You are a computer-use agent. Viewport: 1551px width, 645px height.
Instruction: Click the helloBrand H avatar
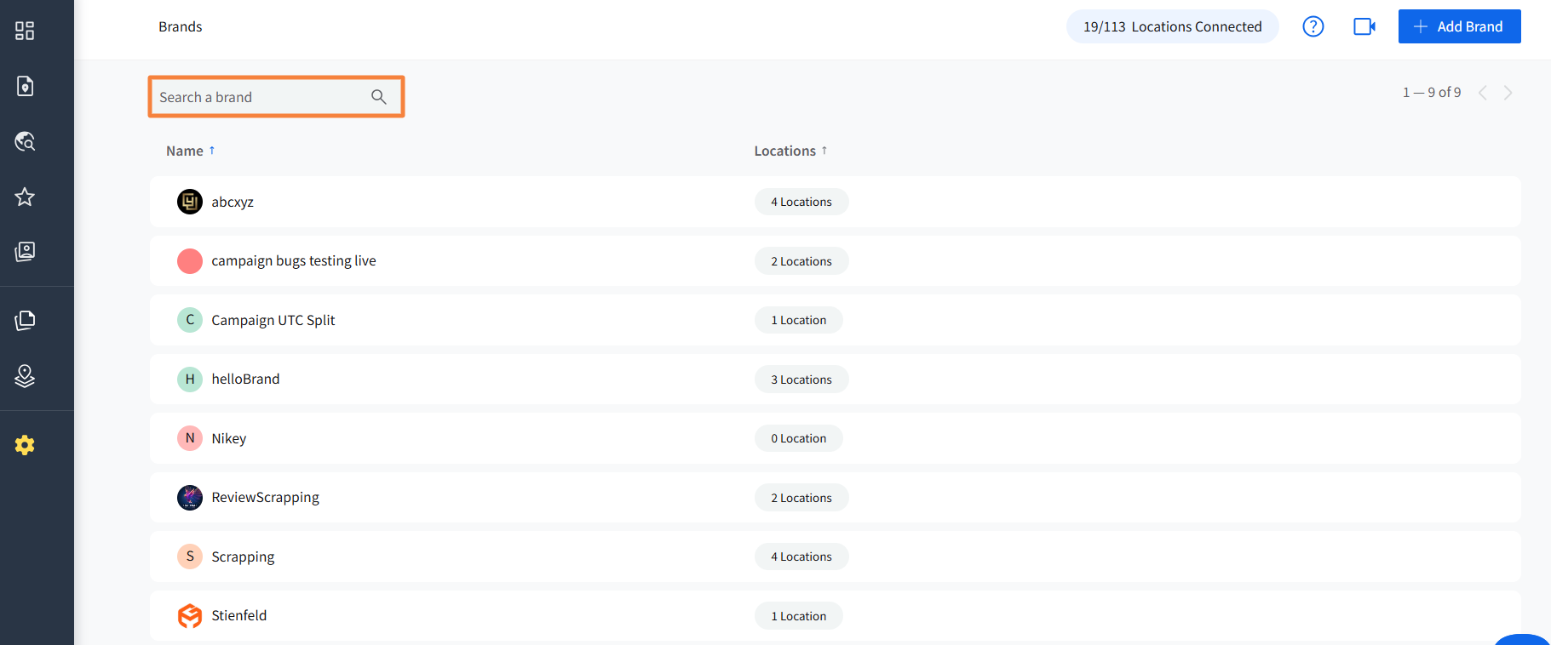(x=190, y=380)
